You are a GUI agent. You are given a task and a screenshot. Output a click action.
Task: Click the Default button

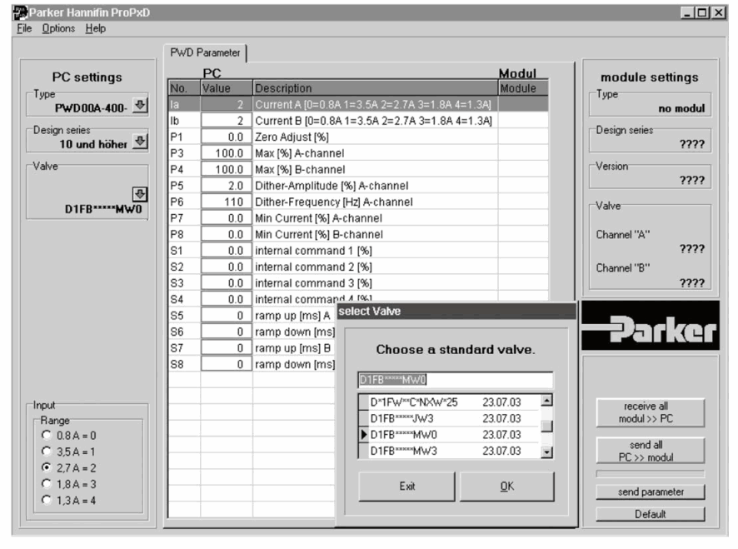pyautogui.click(x=651, y=514)
